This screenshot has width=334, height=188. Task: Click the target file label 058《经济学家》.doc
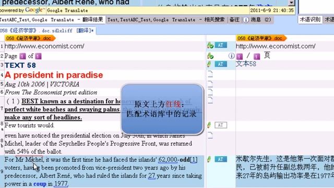tap(261, 38)
